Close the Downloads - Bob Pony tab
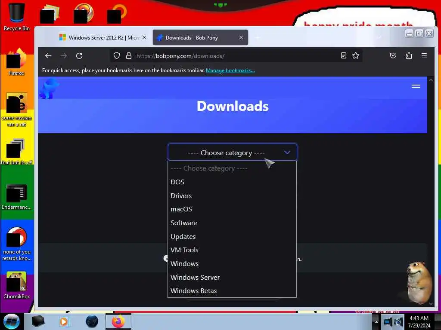 click(x=241, y=37)
